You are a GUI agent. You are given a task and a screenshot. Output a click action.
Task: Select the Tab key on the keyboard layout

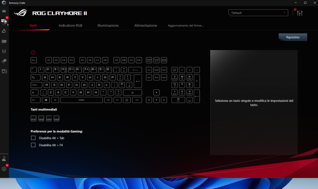point(35,77)
